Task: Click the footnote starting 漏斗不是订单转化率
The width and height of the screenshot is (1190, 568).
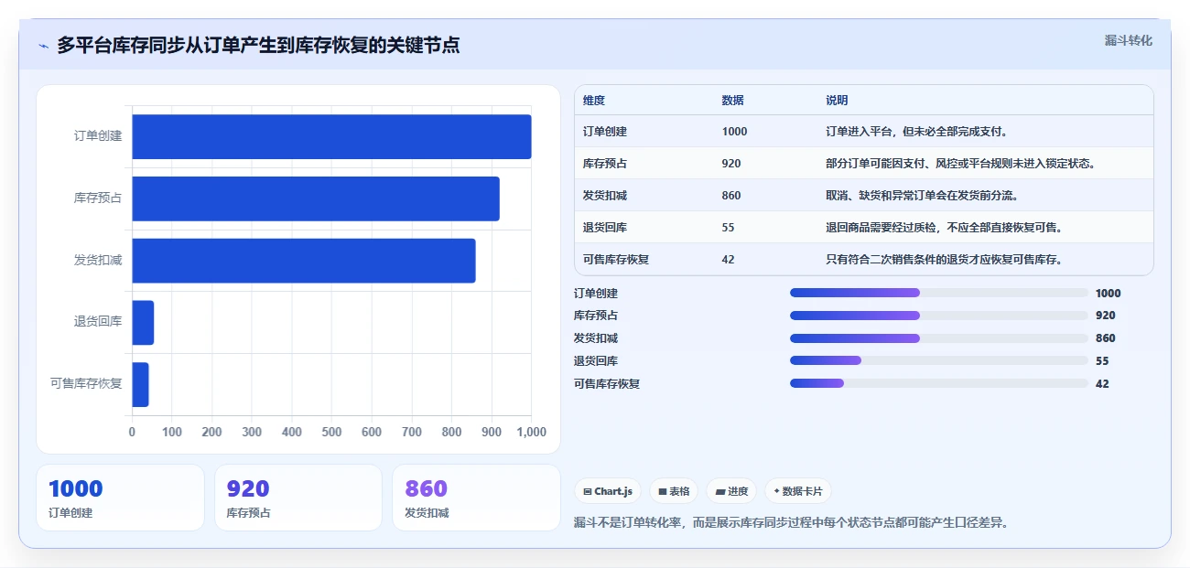Action: point(791,523)
